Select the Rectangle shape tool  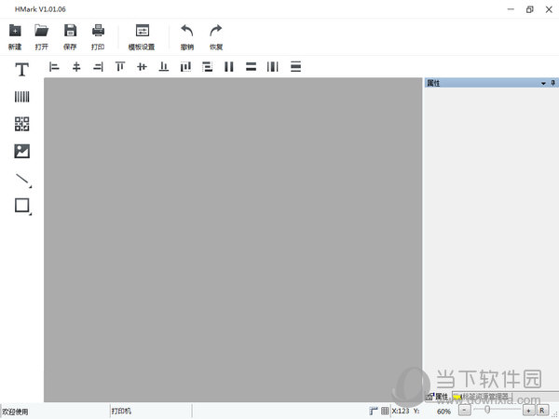pyautogui.click(x=22, y=207)
